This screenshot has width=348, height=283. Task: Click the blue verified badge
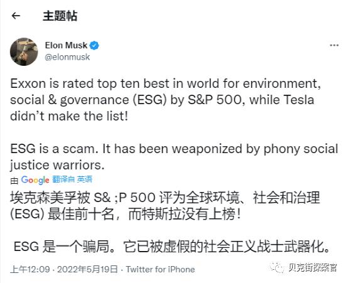pos(94,45)
